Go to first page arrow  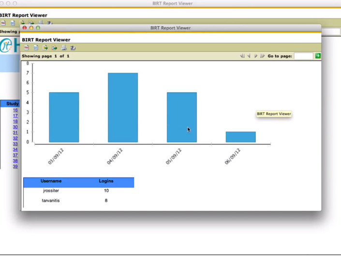point(242,56)
